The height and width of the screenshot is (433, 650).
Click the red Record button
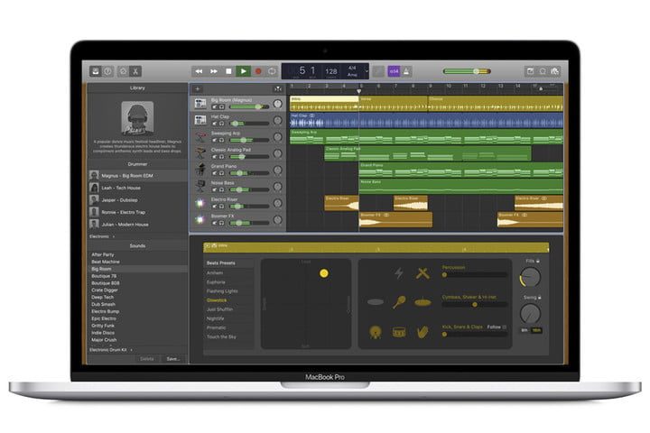point(258,71)
